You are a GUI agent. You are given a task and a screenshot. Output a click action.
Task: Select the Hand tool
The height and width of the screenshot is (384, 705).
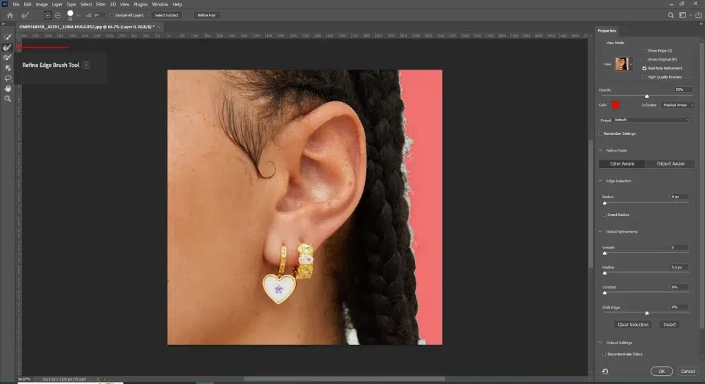8,89
